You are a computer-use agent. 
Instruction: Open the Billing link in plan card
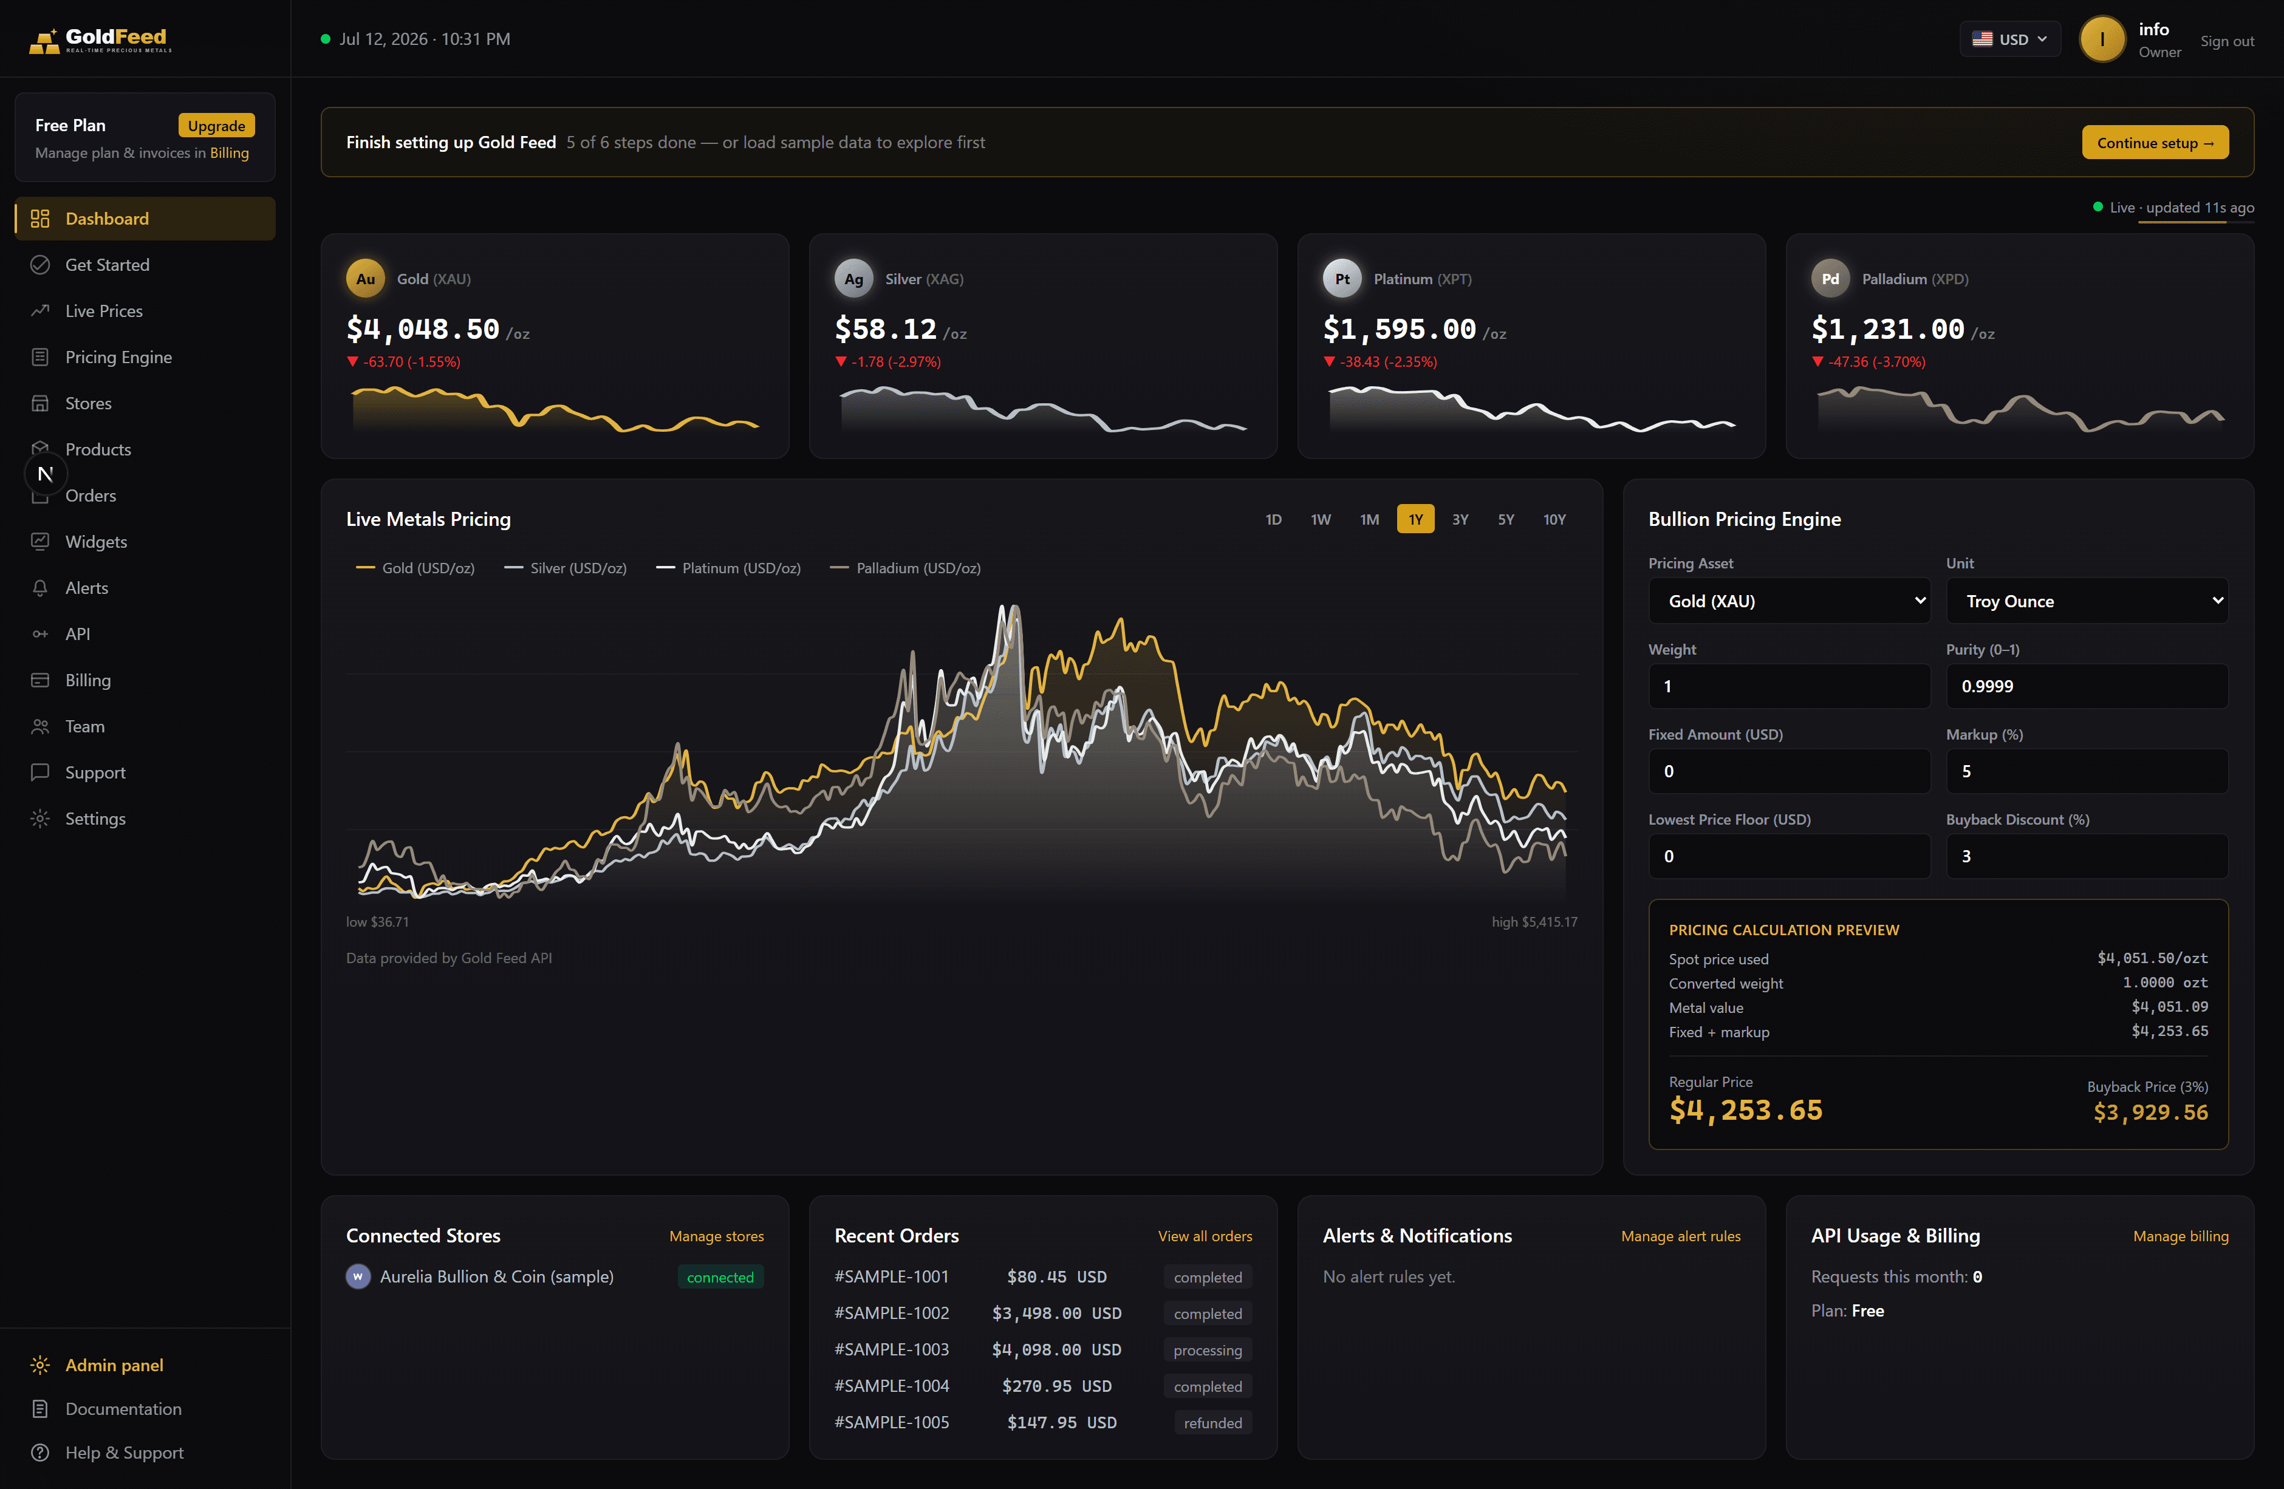pyautogui.click(x=230, y=152)
